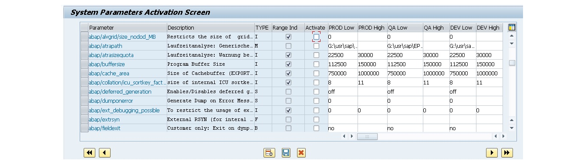Click the QA Low column header

pyautogui.click(x=405, y=27)
